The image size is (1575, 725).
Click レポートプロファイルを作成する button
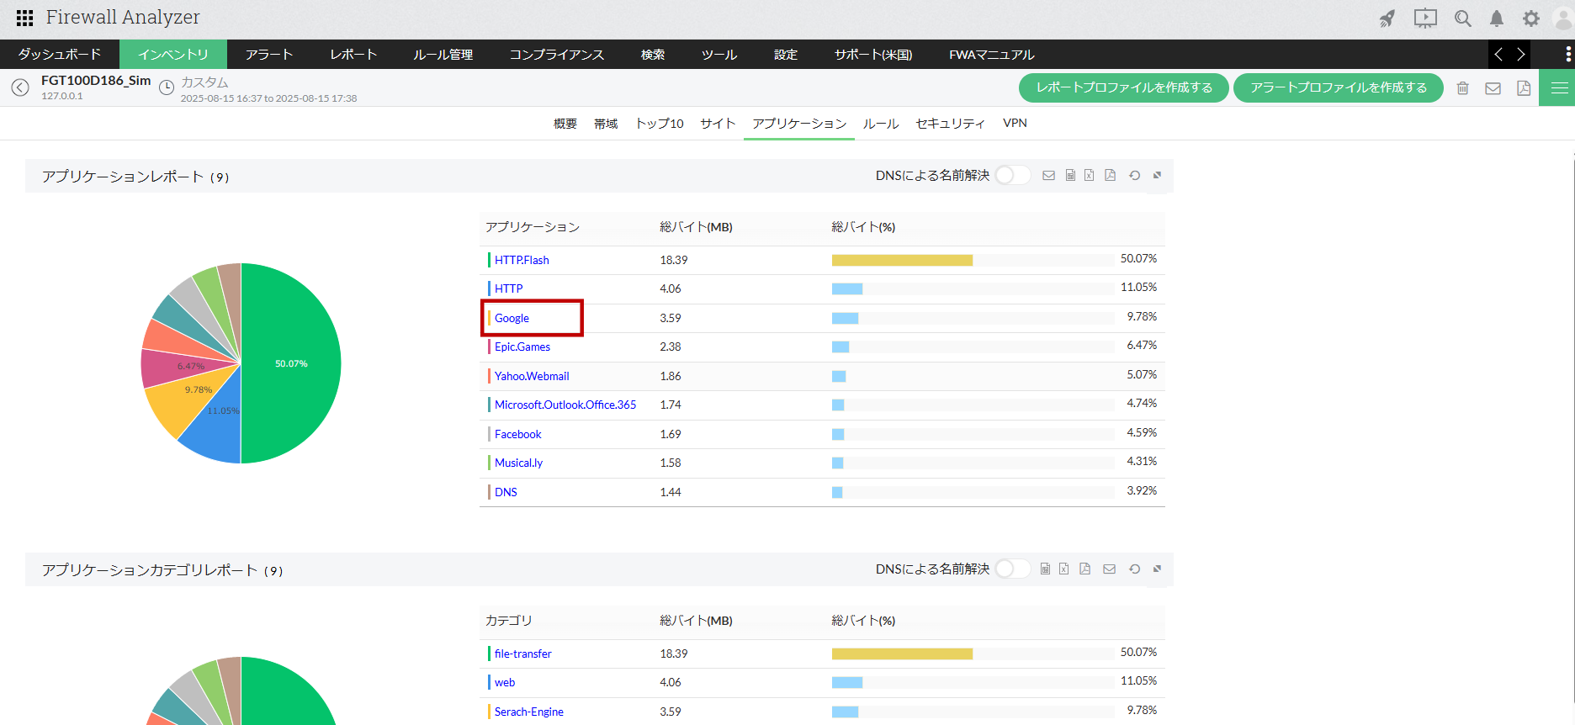[1123, 87]
